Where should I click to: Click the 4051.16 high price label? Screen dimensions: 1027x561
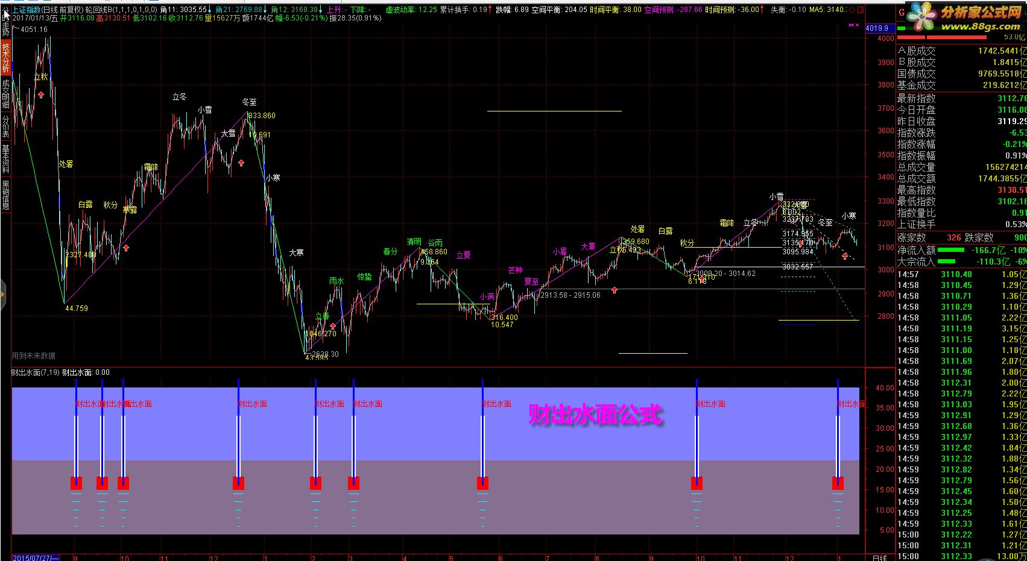click(34, 30)
